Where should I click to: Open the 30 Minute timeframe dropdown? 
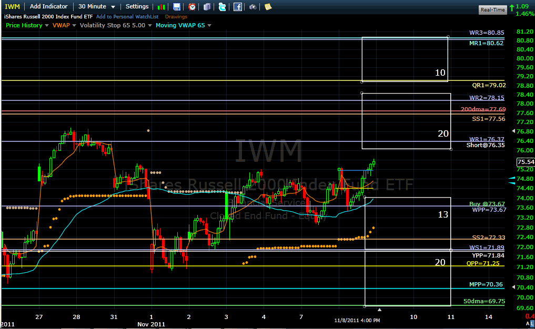click(x=97, y=6)
